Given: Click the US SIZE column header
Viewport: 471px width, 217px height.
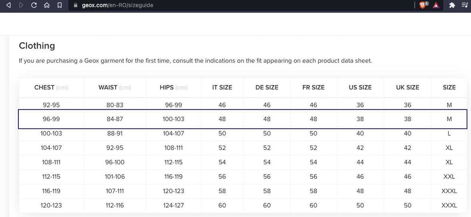Looking at the screenshot, I should point(360,88).
